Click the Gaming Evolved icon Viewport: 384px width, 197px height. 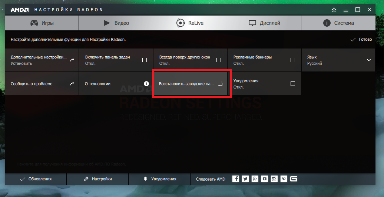(294, 179)
